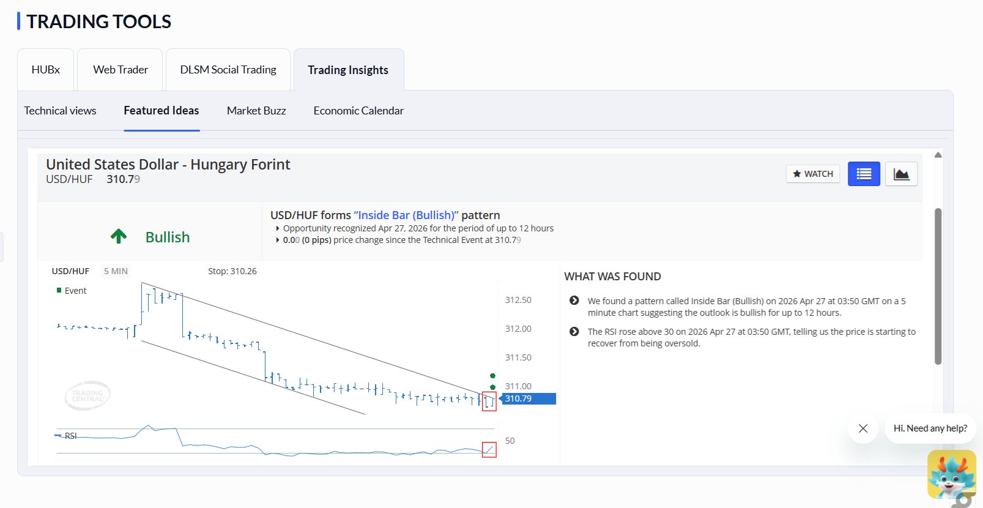The width and height of the screenshot is (983, 508).
Task: Click the RSI indicator label
Action: pyautogui.click(x=70, y=436)
